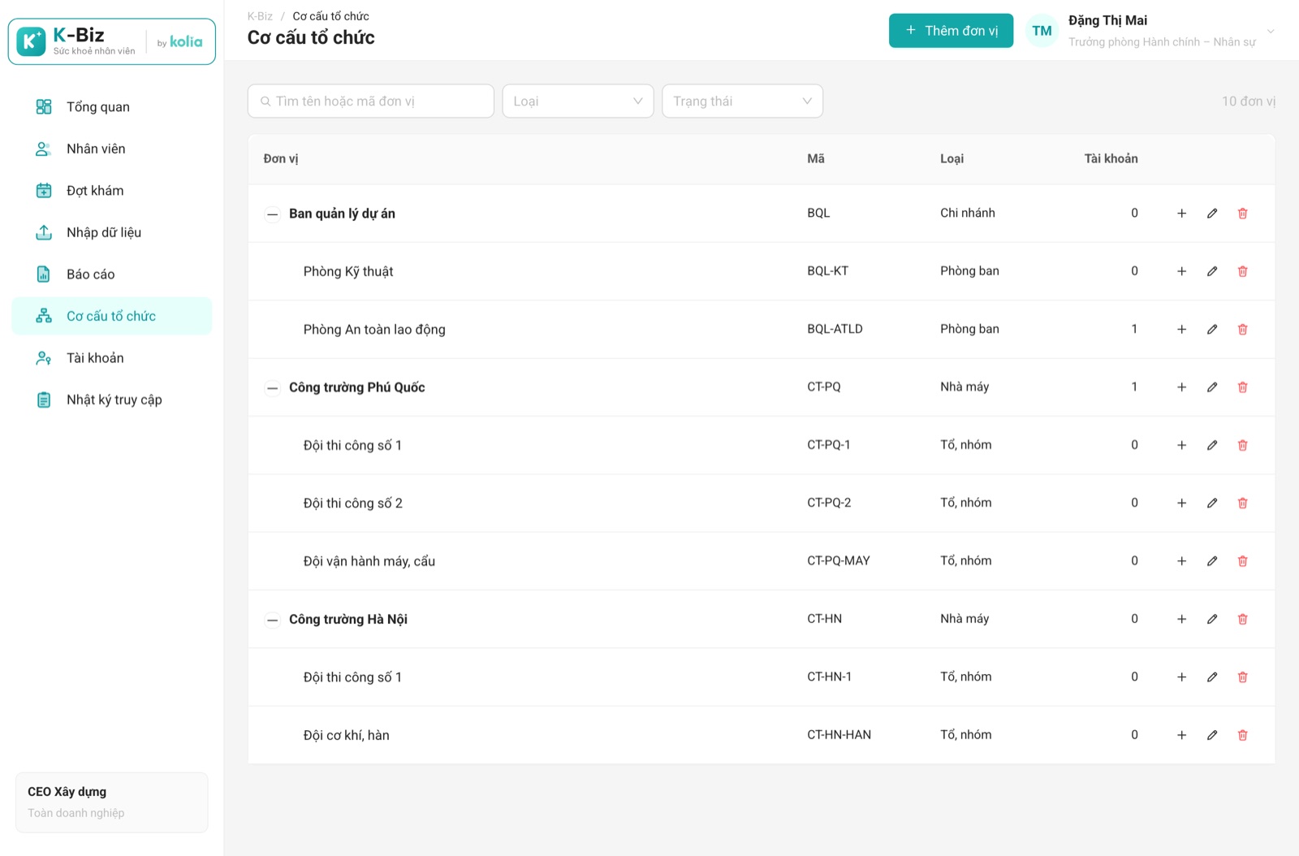Delete the Công trường Hà Nội unit
1299x856 pixels.
tap(1242, 620)
